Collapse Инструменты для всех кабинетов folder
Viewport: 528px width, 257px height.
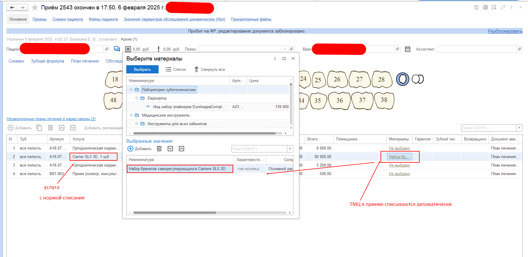coord(137,124)
